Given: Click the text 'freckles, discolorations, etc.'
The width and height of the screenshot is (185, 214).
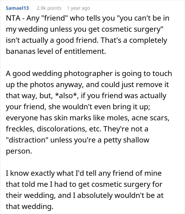Looking at the screenshot, I should [54, 129].
